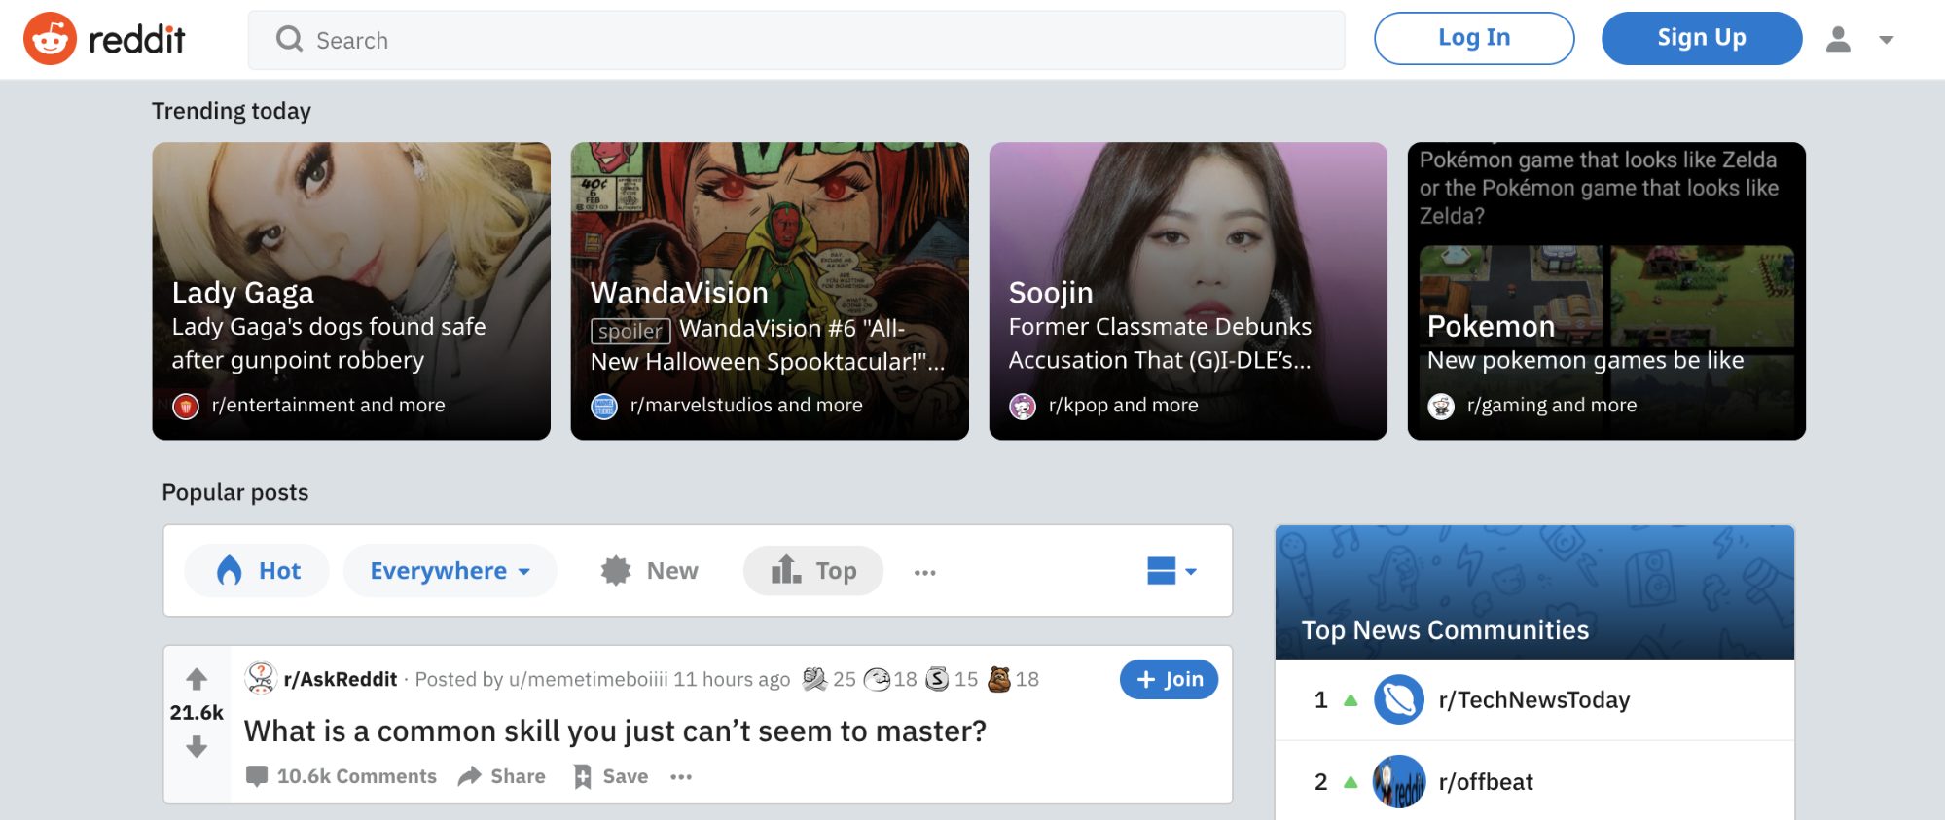Click the Reddit snoo logo icon
This screenshot has height=820, width=1945.
pos(50,39)
